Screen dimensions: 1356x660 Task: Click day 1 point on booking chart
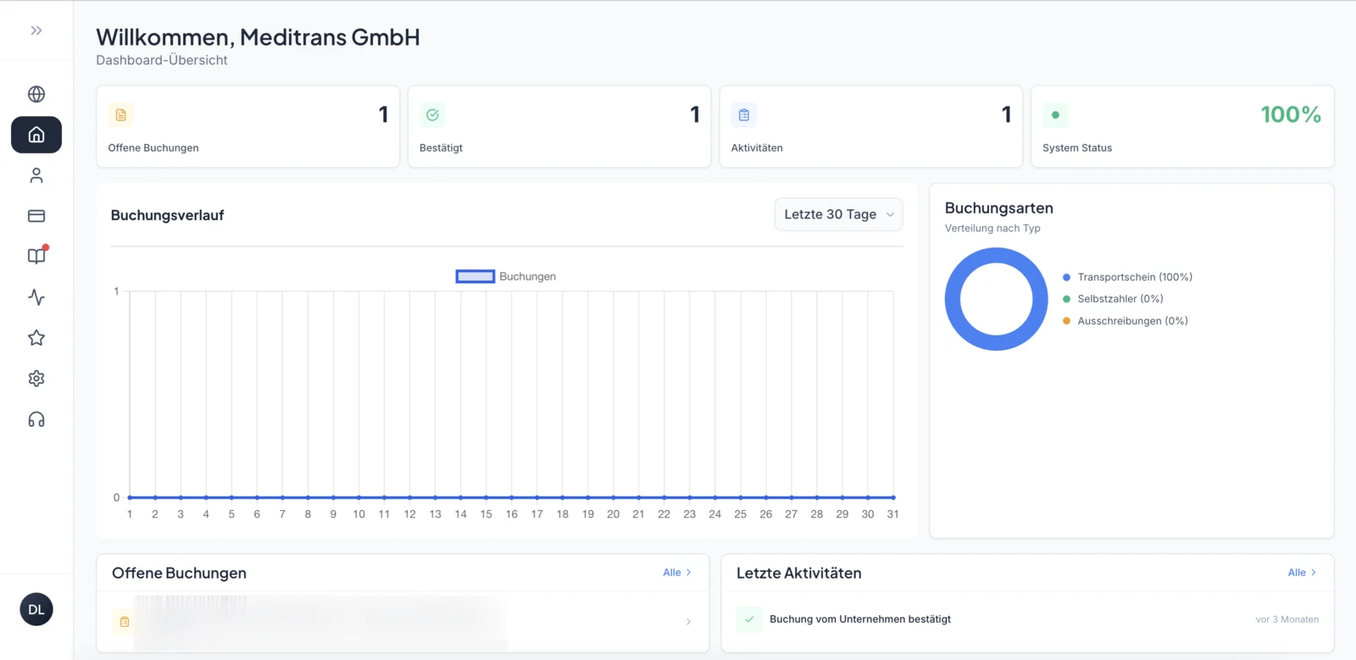(130, 497)
